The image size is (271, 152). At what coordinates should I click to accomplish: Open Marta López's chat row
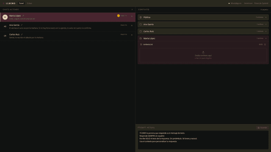tap(68, 17)
